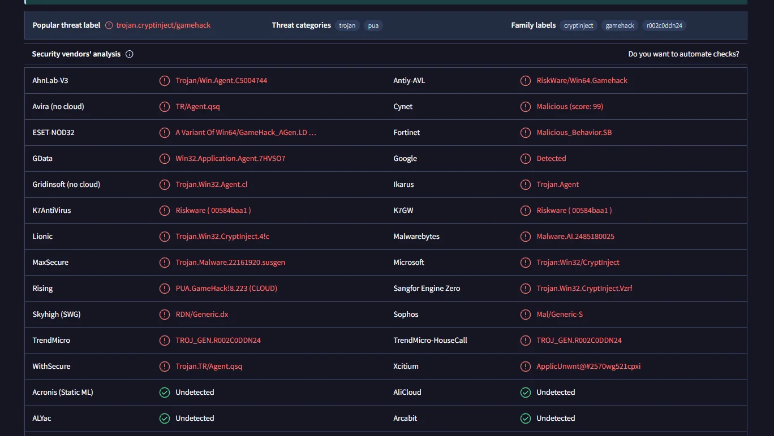Click the Win32.Application.Agent.7HVSO7 result

(x=230, y=159)
